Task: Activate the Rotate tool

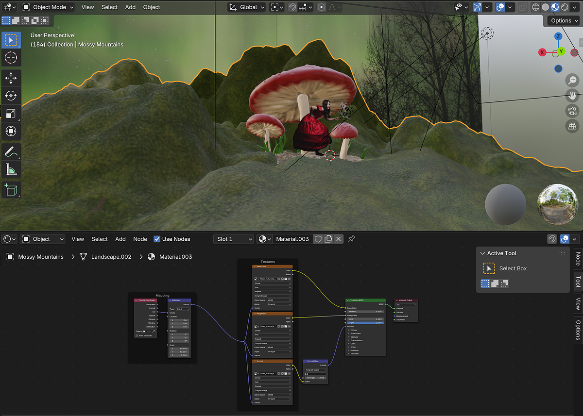Action: (x=11, y=95)
